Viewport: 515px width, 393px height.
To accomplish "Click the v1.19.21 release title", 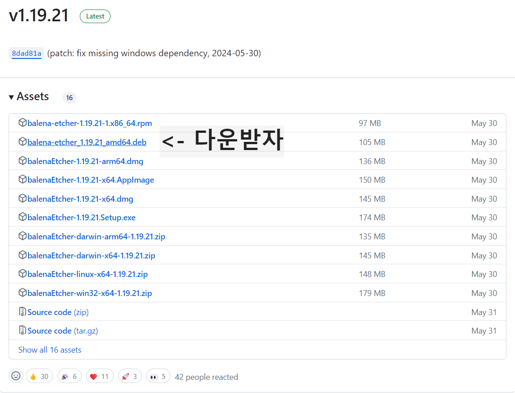I will click(39, 15).
